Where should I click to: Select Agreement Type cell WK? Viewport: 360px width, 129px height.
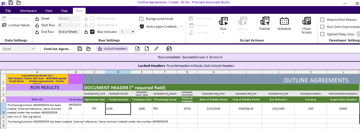(x=94, y=109)
